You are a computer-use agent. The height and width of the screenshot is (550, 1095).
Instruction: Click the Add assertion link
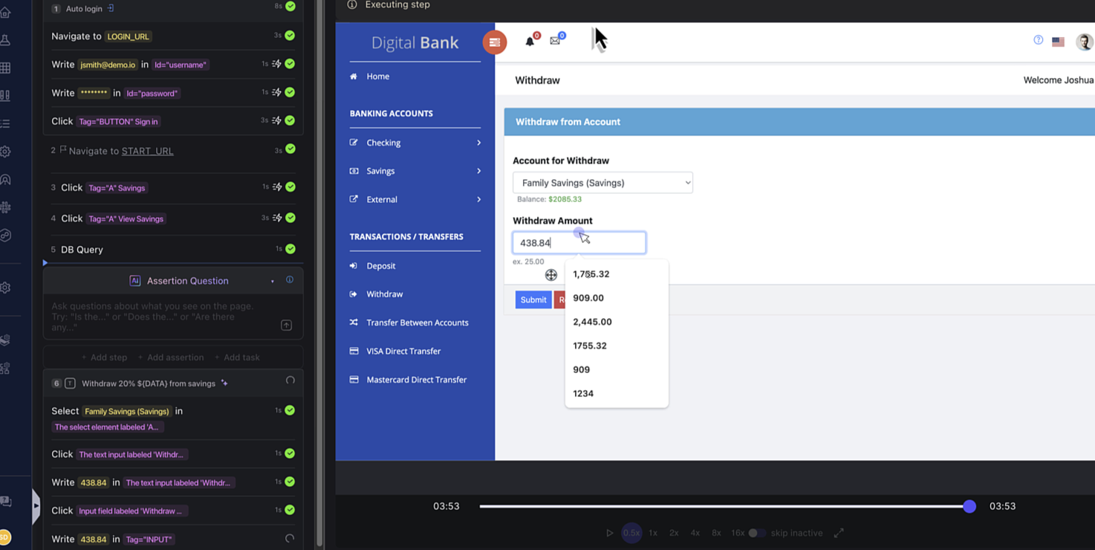pyautogui.click(x=172, y=357)
